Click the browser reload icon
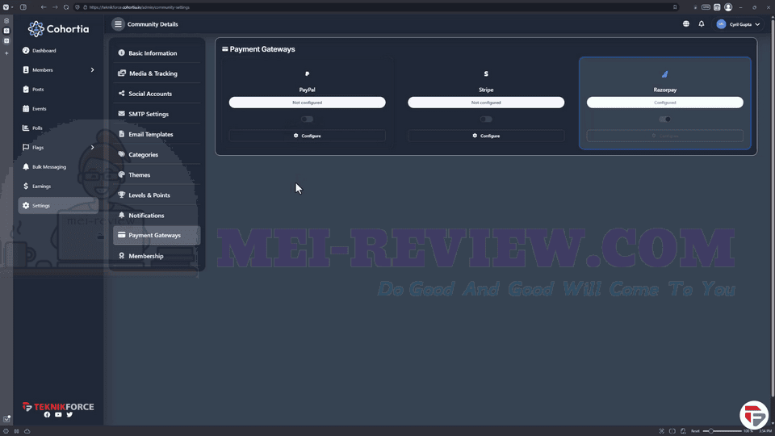The image size is (775, 436). pos(66,7)
